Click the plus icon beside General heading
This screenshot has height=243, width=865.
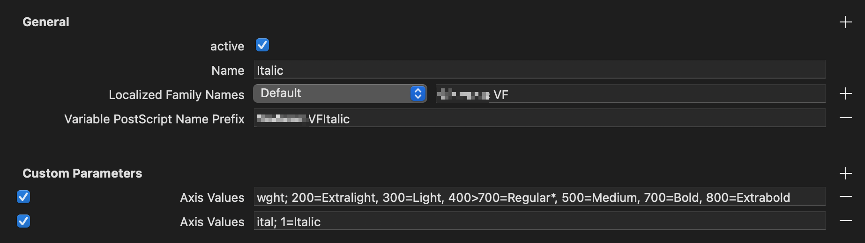[845, 22]
